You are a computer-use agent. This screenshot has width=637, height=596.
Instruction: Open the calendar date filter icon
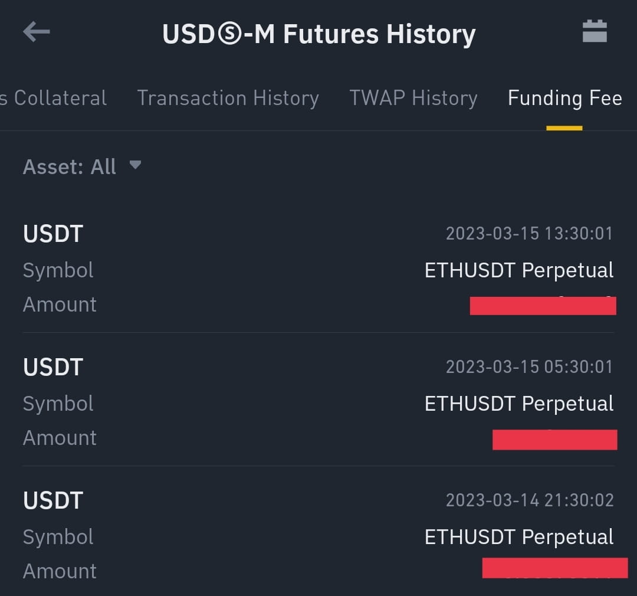595,31
